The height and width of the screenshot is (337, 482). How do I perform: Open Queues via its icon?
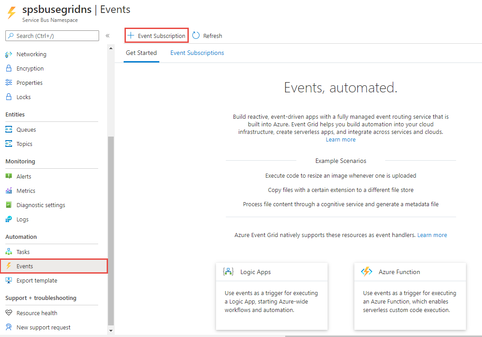click(8, 130)
